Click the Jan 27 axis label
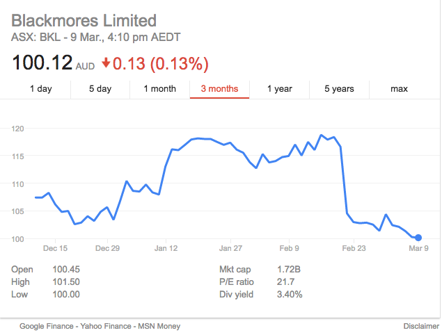Screen dimensions: 442x335 point(230,248)
